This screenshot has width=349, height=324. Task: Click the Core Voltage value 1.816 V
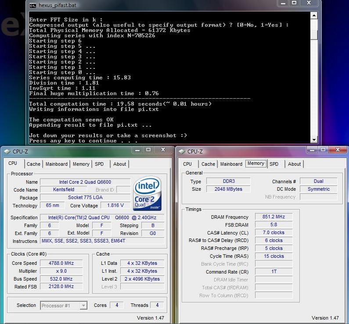pyautogui.click(x=115, y=205)
